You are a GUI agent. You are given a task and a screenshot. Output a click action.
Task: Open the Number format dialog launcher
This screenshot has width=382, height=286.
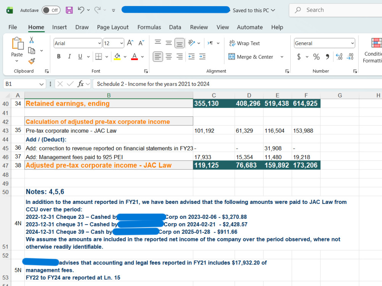[355, 71]
